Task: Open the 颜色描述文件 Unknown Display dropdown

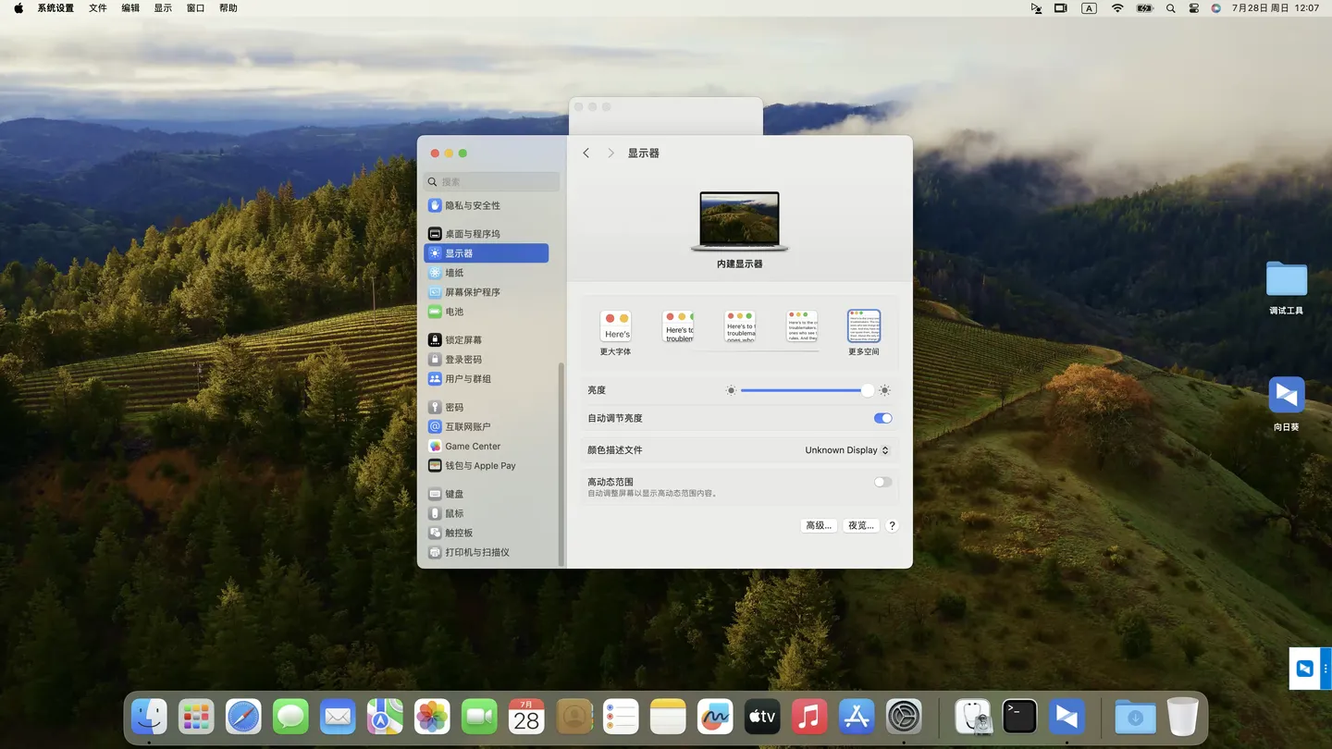Action: tap(846, 450)
